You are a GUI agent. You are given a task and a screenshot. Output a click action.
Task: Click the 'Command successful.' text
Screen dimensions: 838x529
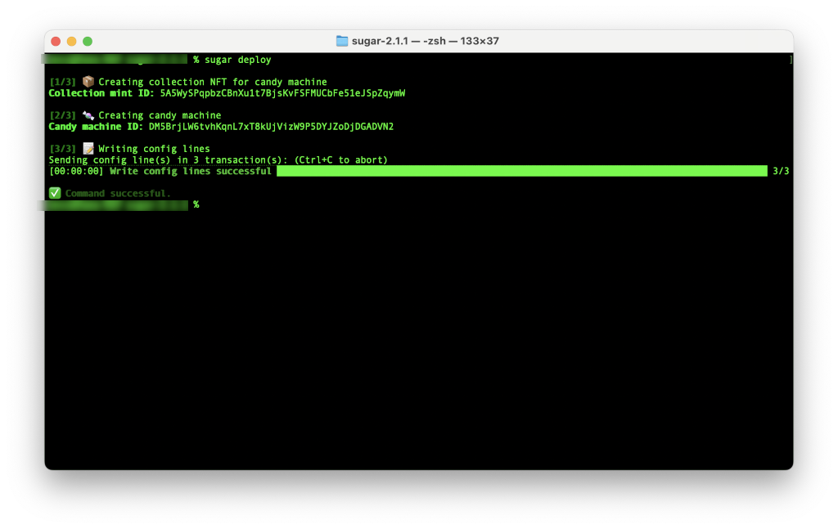click(118, 194)
